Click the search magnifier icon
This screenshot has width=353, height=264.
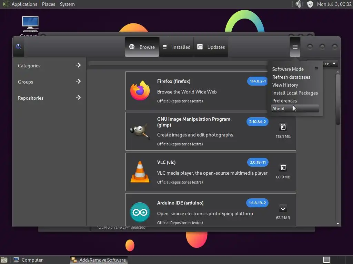coord(19,47)
